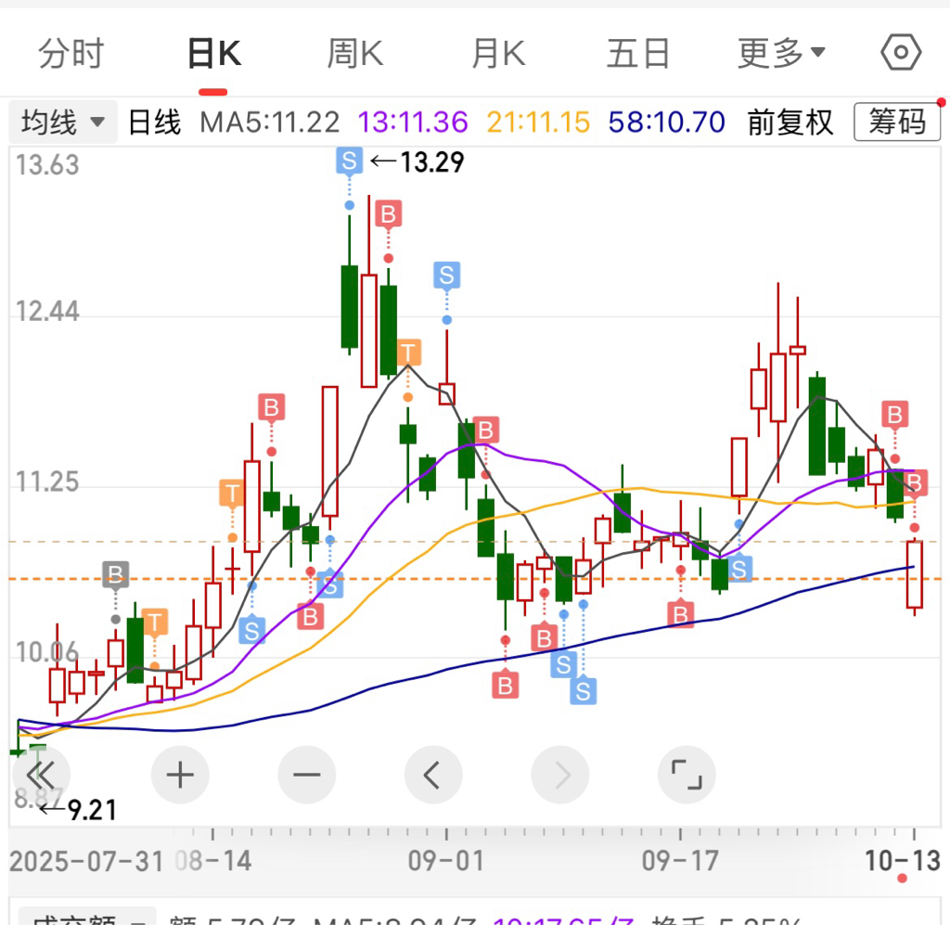Move chart right with forward arrow

click(x=559, y=775)
